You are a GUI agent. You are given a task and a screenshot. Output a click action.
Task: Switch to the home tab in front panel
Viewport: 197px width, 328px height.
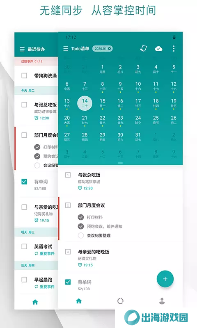(79, 301)
